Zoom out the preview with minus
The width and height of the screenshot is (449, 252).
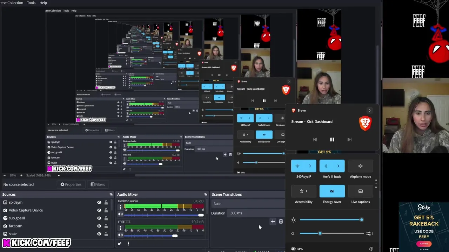pos(4,175)
